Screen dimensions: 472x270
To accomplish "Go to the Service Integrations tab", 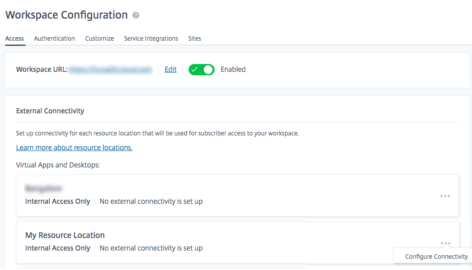I will [x=151, y=39].
